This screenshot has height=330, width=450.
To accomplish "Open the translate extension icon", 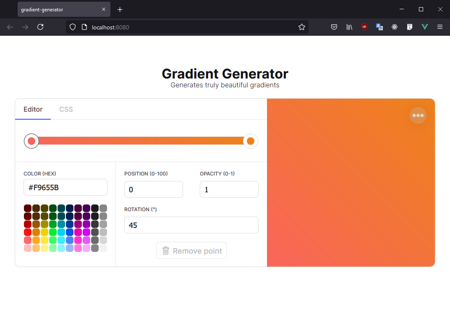I will 379,27.
